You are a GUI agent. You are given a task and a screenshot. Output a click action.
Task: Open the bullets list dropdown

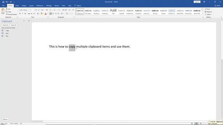[53, 10]
